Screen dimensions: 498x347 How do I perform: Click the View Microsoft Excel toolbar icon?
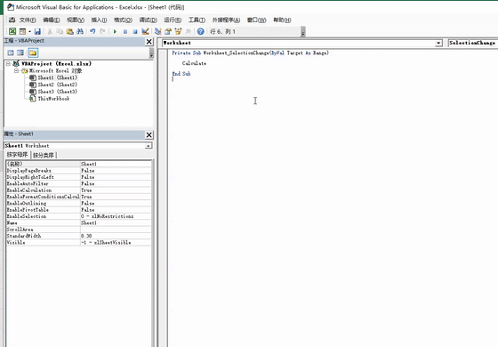pos(12,31)
